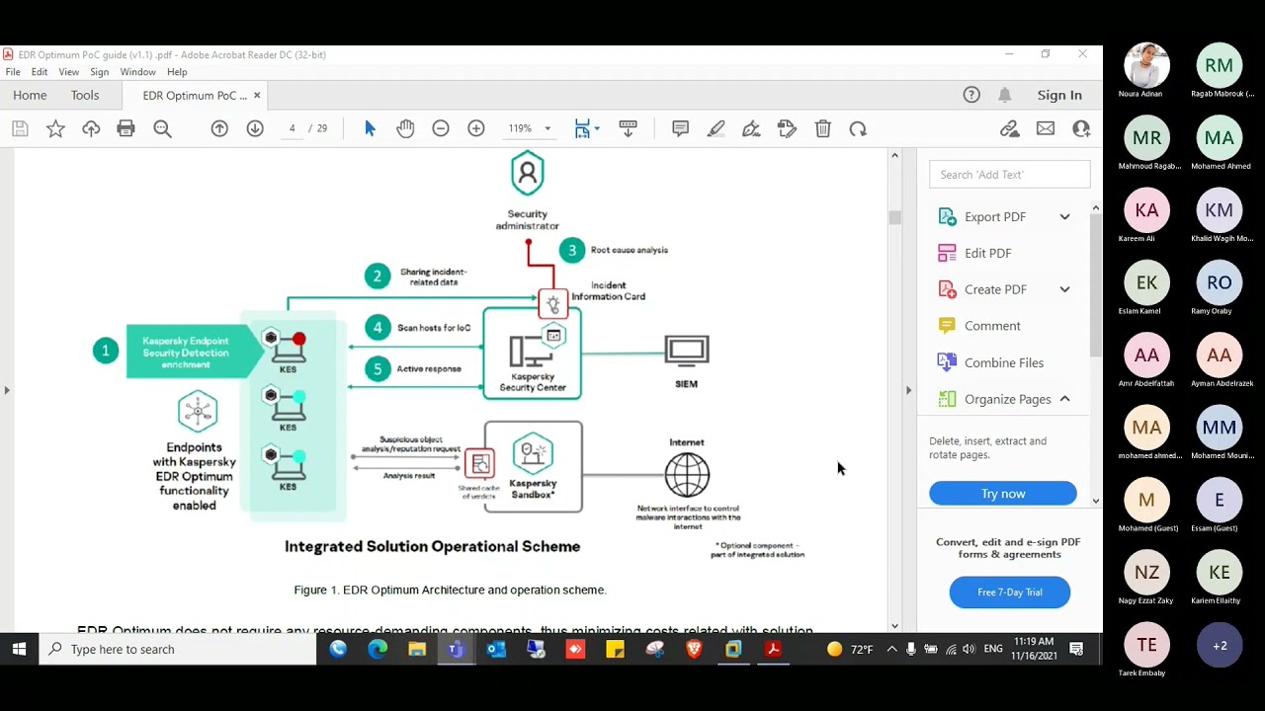This screenshot has width=1265, height=711.
Task: Open the Sign menu
Action: tap(99, 72)
